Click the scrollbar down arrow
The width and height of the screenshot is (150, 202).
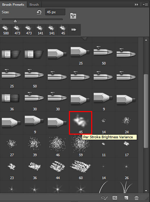(x=146, y=191)
